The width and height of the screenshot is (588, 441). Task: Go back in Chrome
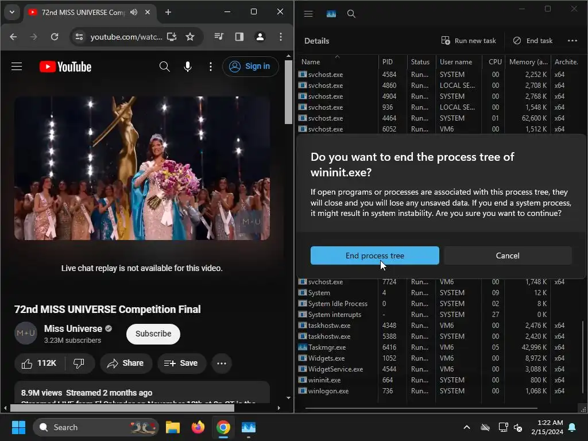(x=14, y=37)
